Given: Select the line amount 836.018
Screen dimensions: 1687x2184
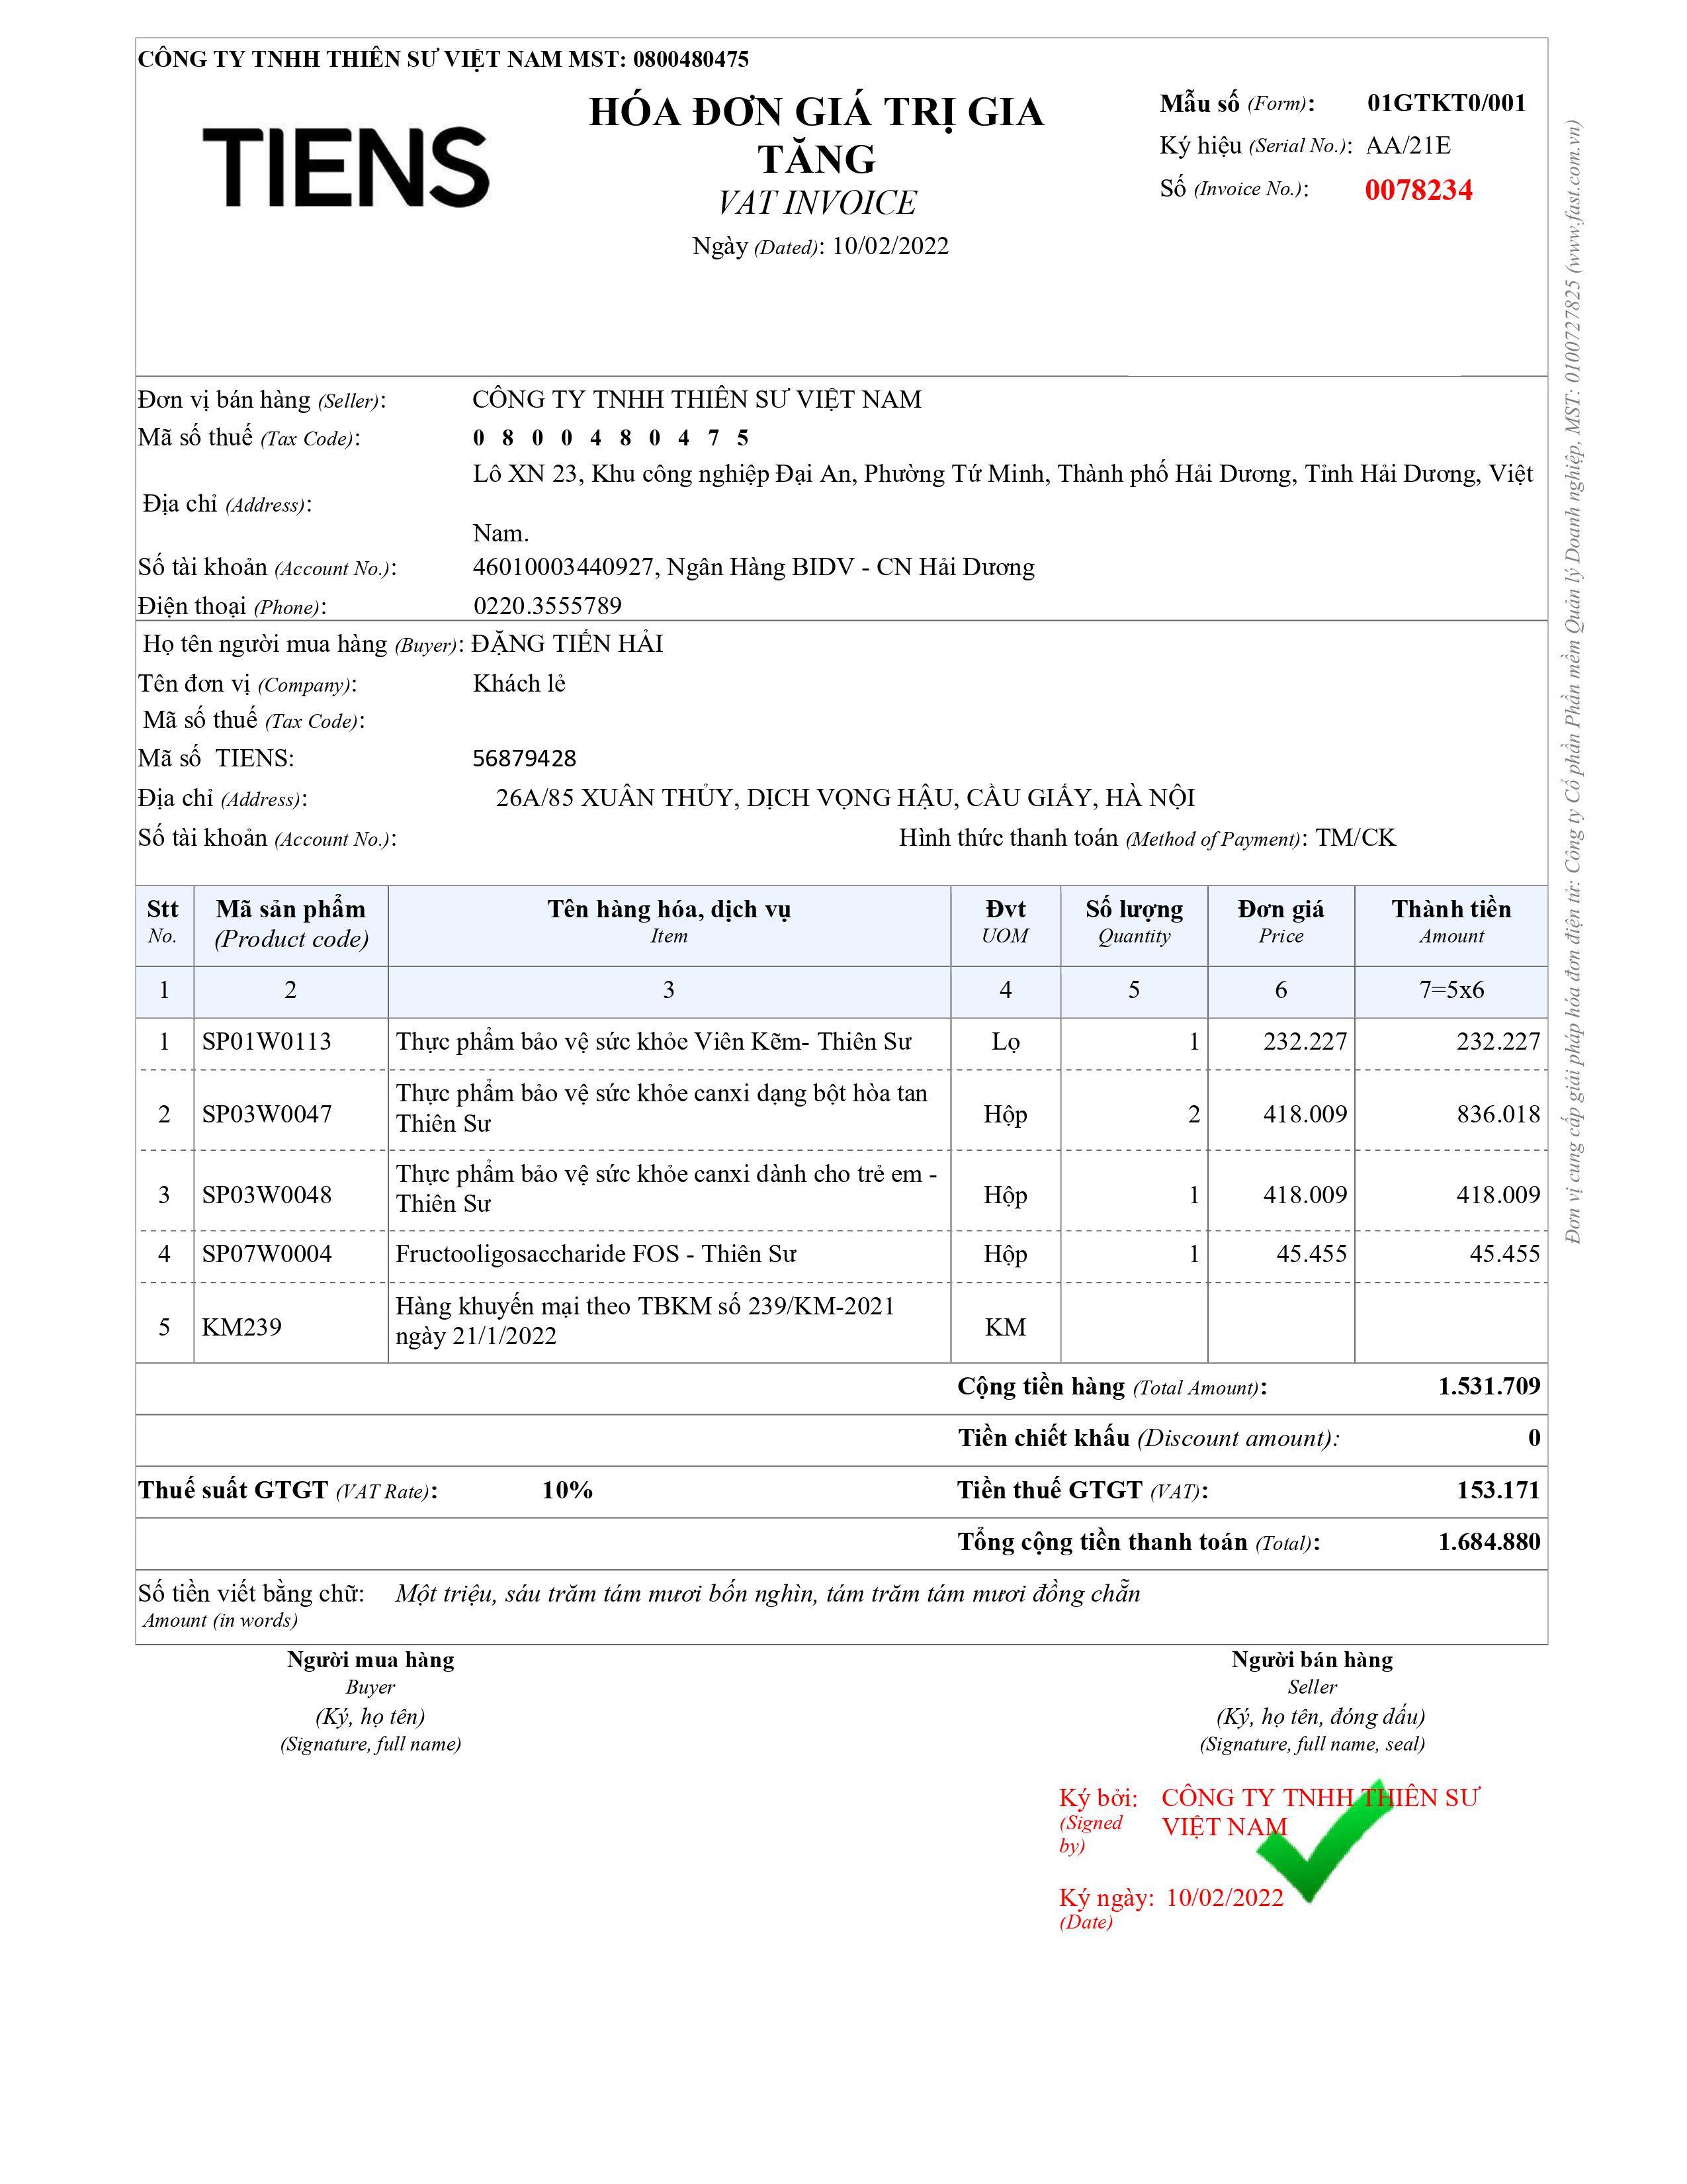Looking at the screenshot, I should click(x=1498, y=1115).
